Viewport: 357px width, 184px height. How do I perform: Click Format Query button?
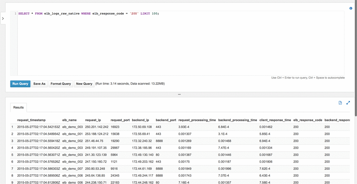[61, 84]
